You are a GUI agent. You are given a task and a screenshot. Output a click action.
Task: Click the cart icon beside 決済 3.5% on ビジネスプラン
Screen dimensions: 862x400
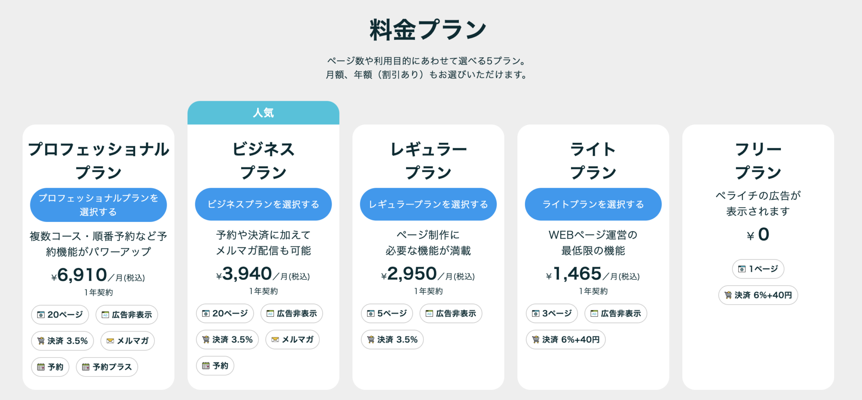[x=206, y=339]
